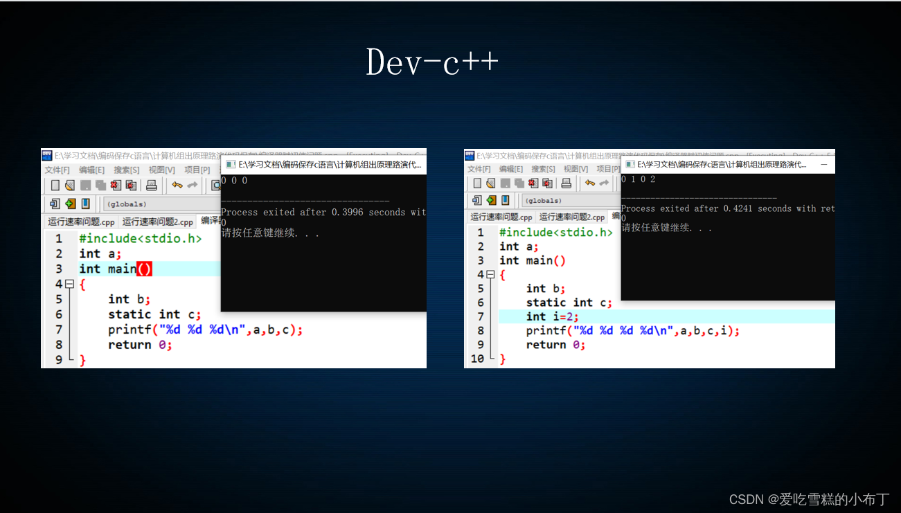
Task: Click Redo arrow in right Dev-C++ window
Action: (x=604, y=183)
